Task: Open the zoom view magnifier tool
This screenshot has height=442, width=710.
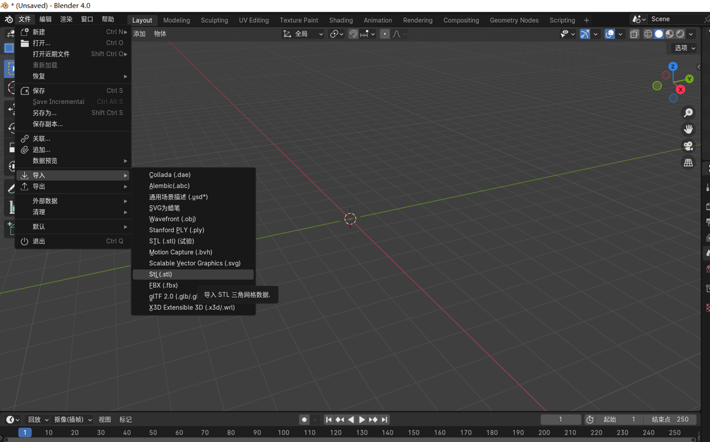Action: click(688, 113)
